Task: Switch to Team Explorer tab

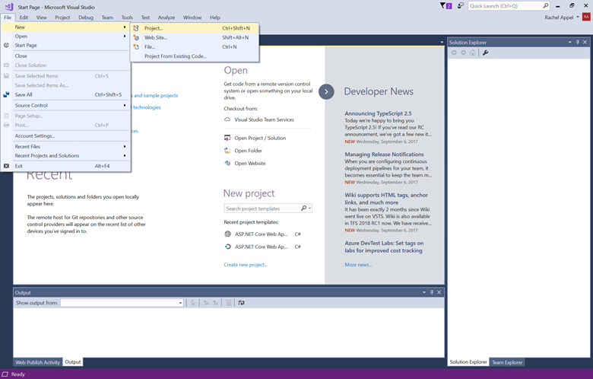Action: (507, 362)
